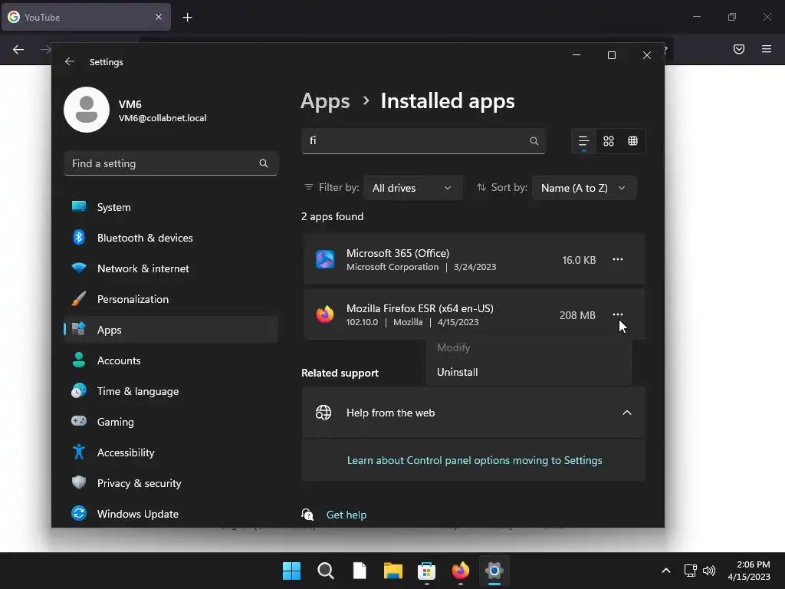Open the Windows Start menu
785x589 pixels.
click(x=291, y=571)
